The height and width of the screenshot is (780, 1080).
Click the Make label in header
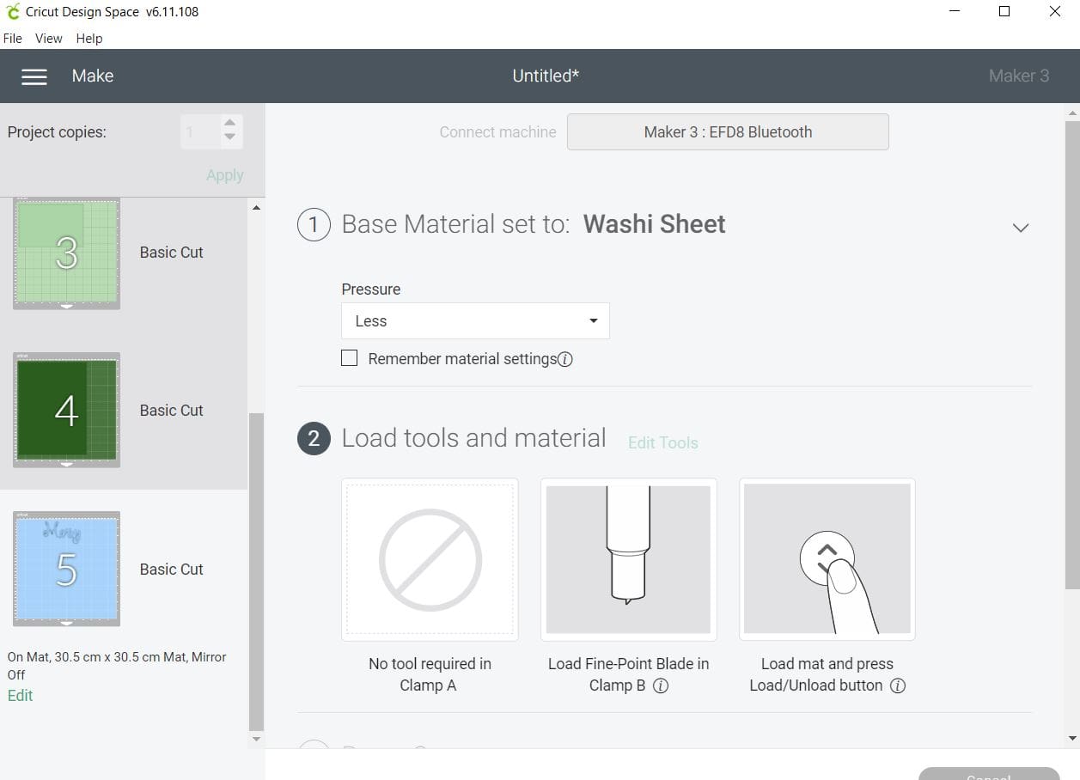pyautogui.click(x=93, y=76)
